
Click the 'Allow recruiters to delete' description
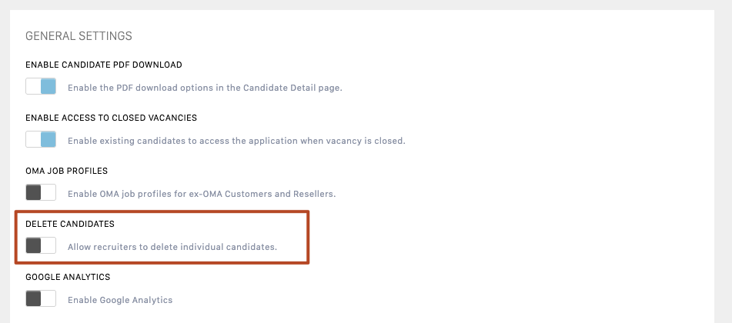coord(172,248)
